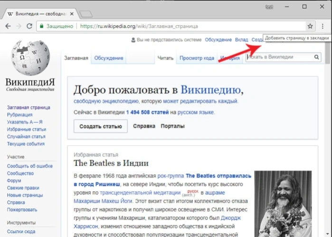
Task: Open the Просмотр кода tab
Action: click(x=197, y=58)
